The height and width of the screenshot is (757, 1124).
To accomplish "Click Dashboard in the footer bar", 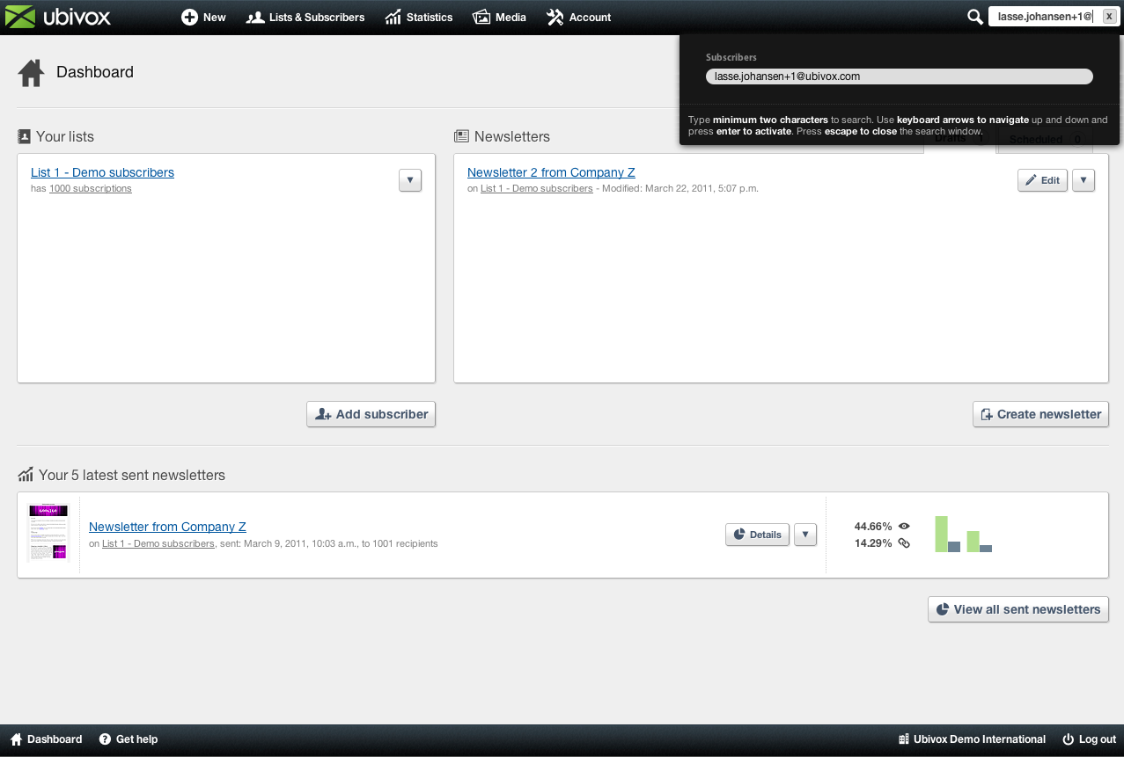I will tap(46, 739).
